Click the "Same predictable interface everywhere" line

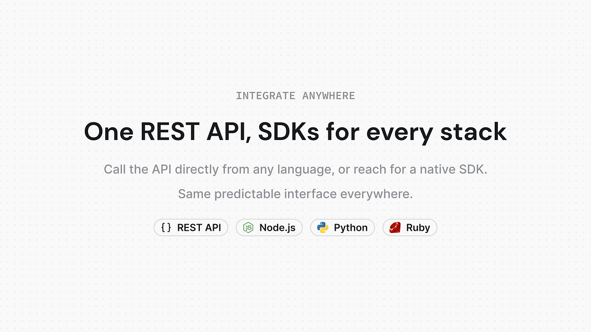296,194
